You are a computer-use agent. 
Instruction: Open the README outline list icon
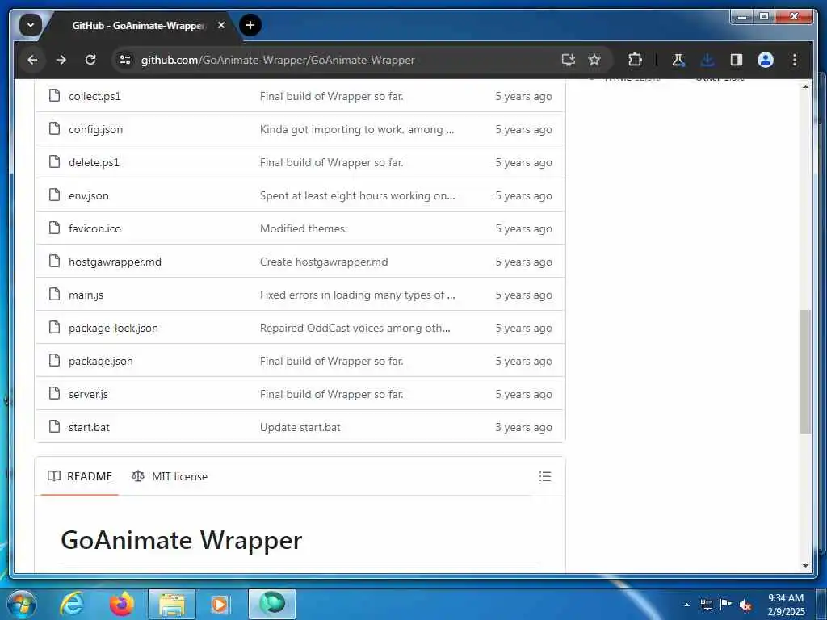coord(545,476)
